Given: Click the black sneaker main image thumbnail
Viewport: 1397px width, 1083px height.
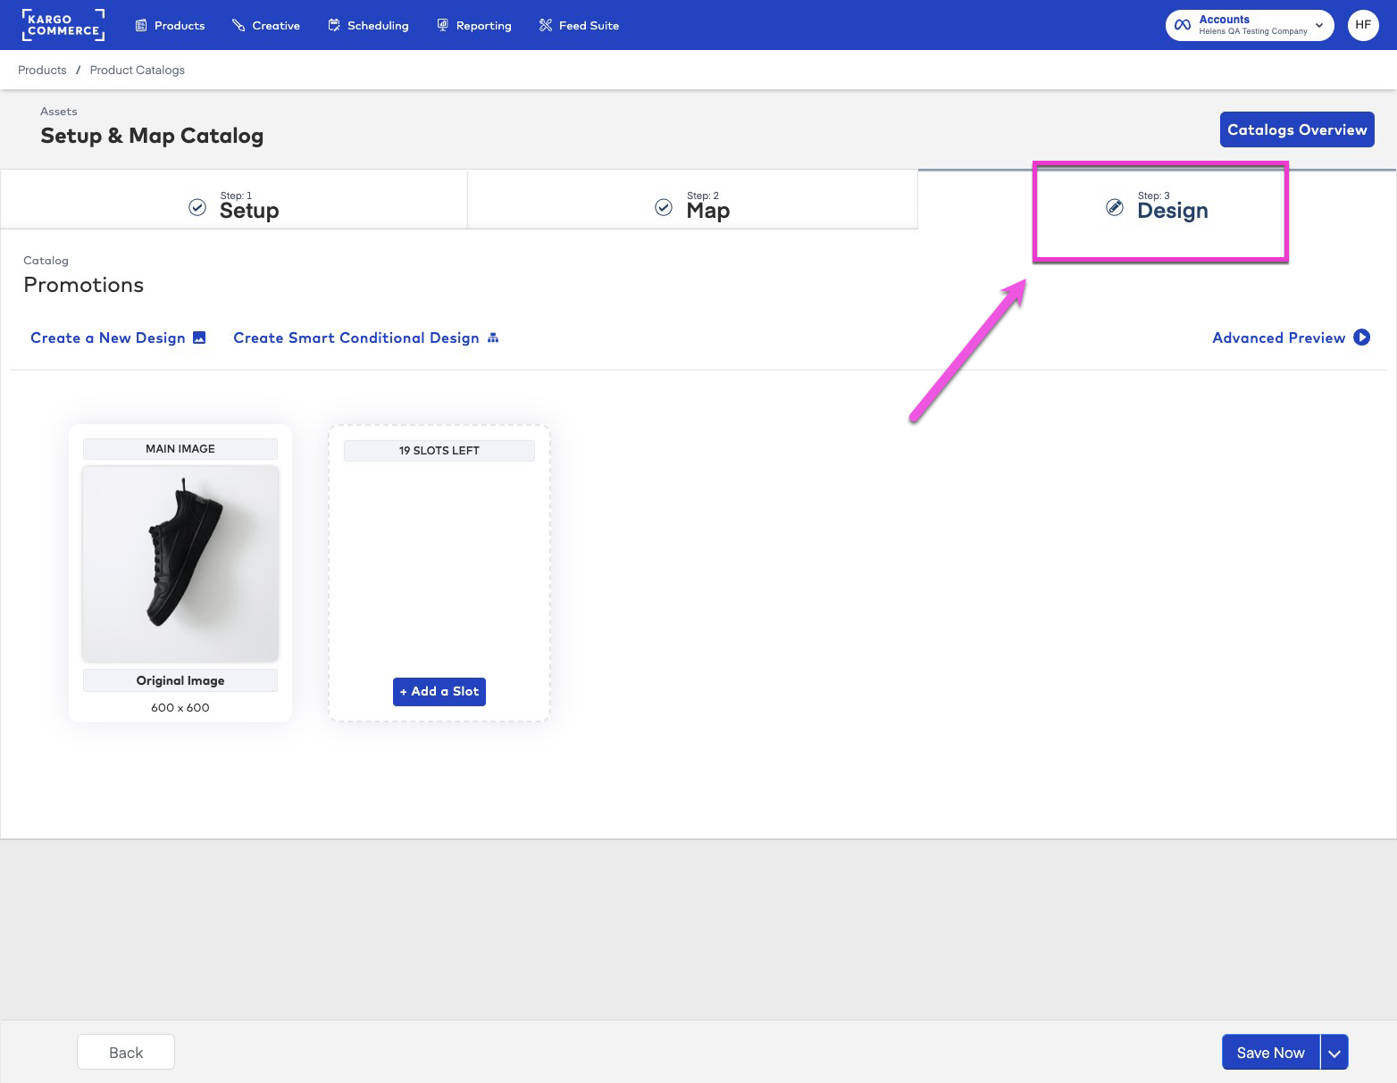Looking at the screenshot, I should [180, 562].
